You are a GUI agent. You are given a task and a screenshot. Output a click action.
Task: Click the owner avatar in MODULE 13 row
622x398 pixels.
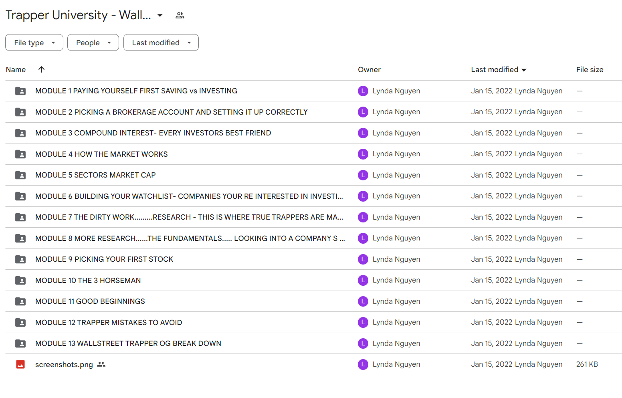(363, 343)
